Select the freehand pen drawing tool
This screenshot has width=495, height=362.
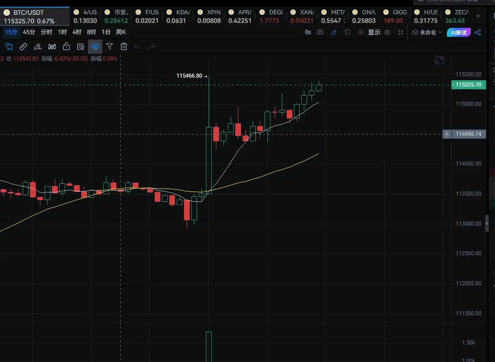(38, 47)
